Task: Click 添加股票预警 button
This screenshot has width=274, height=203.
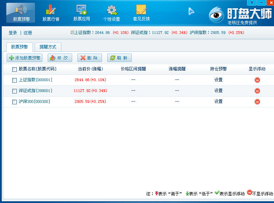Action: coord(25,58)
